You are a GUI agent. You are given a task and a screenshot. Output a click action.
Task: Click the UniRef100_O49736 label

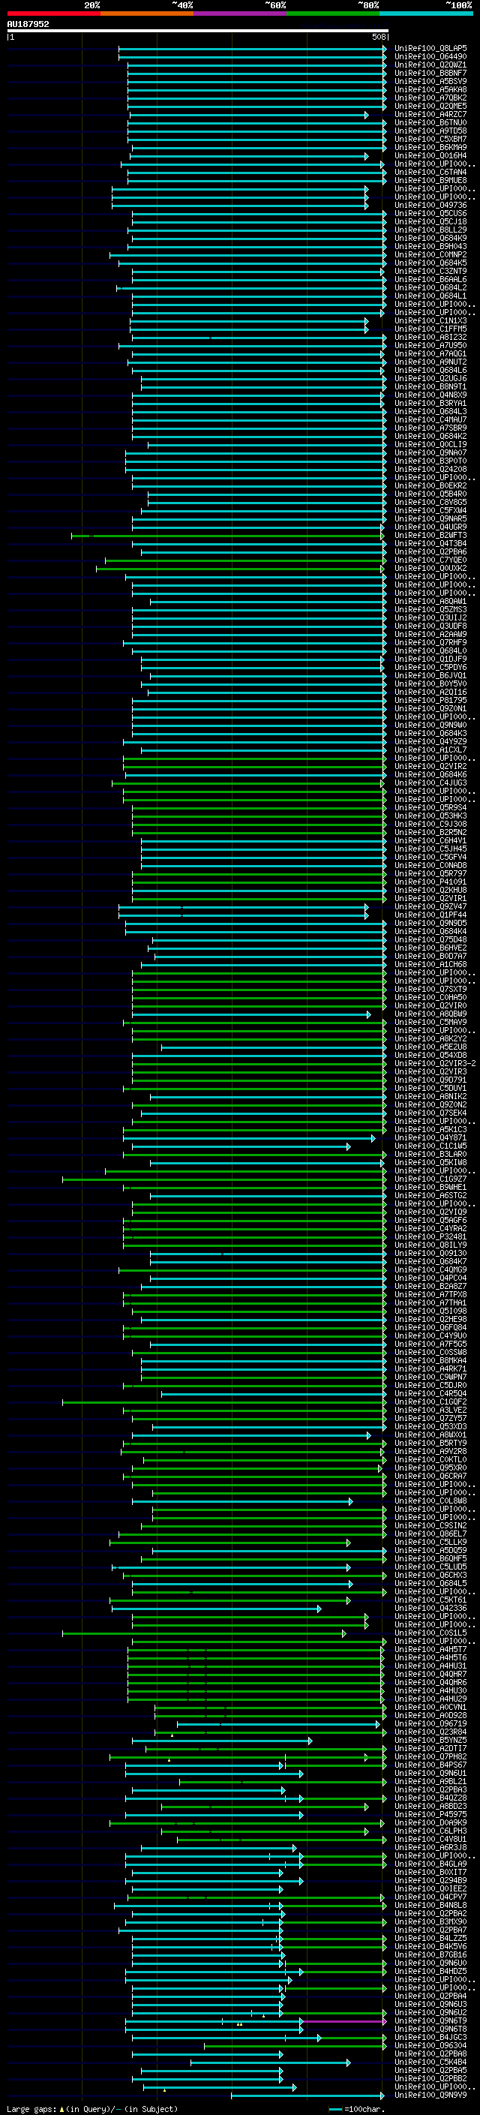430,206
